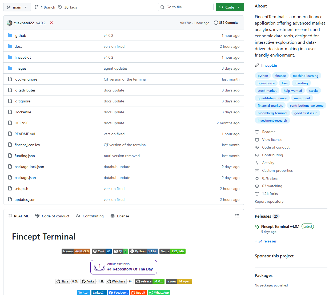The width and height of the screenshot is (333, 295).
Task: Open the Releases 25 heading
Action: coord(267,216)
